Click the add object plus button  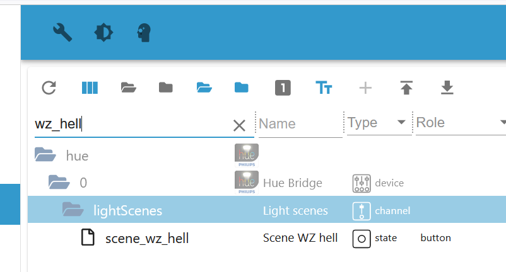[x=365, y=88]
